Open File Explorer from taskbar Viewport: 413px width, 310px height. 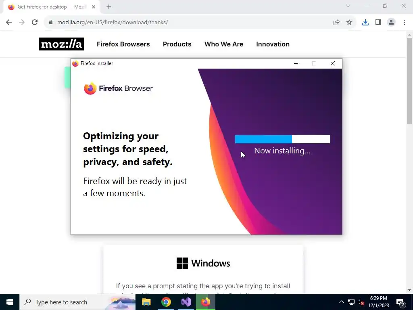point(146,302)
